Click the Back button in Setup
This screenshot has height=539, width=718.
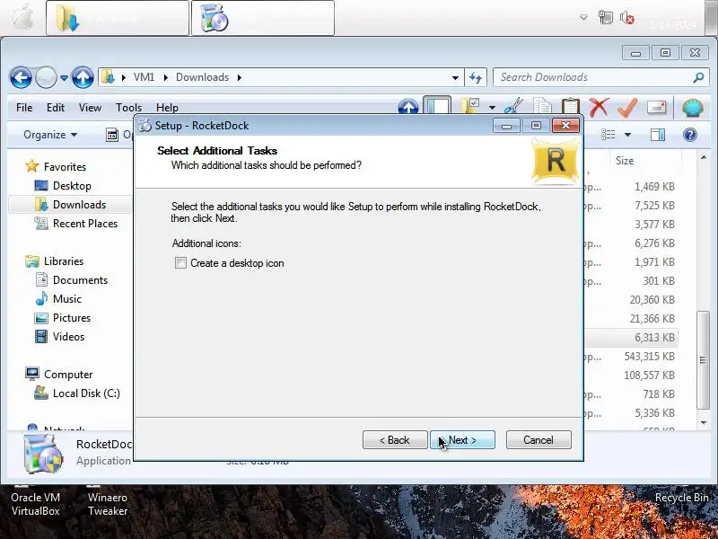[x=395, y=440]
